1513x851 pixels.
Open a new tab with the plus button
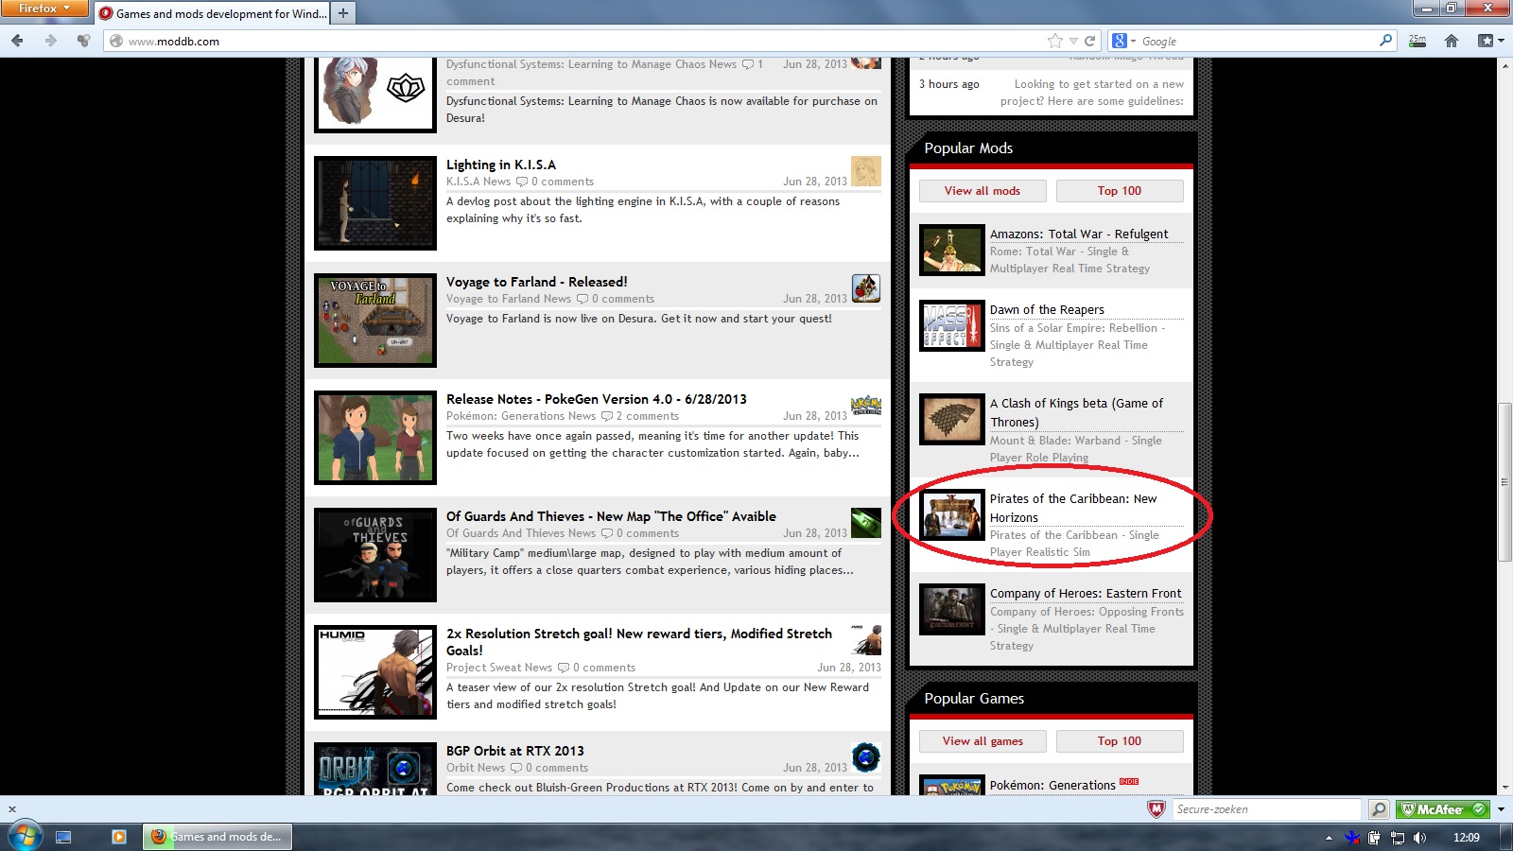click(343, 13)
